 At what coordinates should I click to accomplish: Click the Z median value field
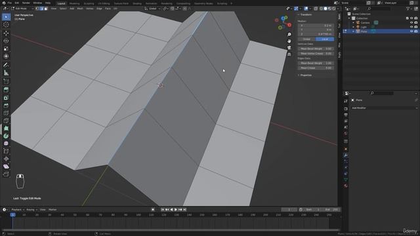[316, 34]
